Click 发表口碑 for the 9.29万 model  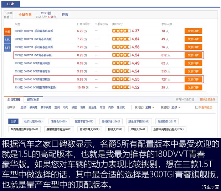pyautogui.click(x=193, y=71)
